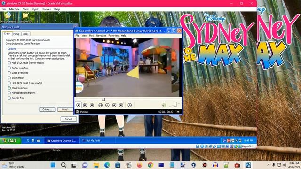Click the Windows 11 taskbar Search icon
Viewport: 301px width, 169px height.
(x=63, y=165)
